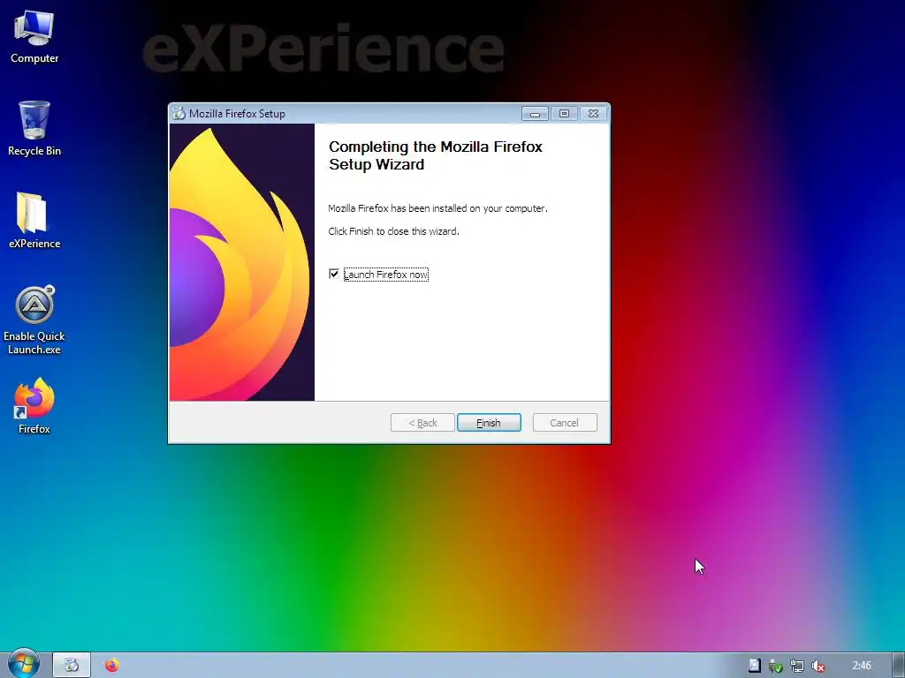
Task: Uncheck the Launch Firefox now checkbox
Action: [x=333, y=274]
